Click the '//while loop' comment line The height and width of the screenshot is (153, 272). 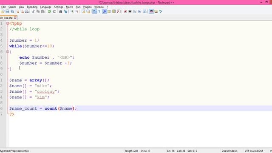point(25,29)
